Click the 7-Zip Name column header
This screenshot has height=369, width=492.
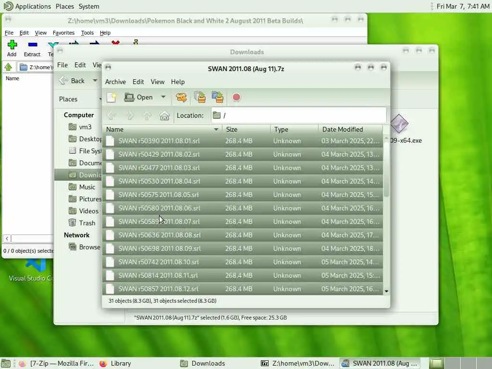click(12, 78)
